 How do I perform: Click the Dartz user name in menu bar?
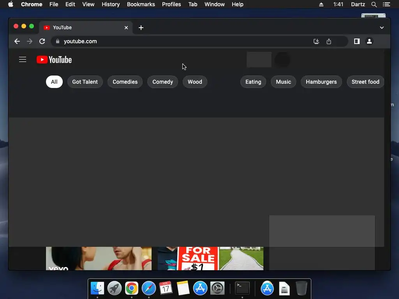(358, 4)
